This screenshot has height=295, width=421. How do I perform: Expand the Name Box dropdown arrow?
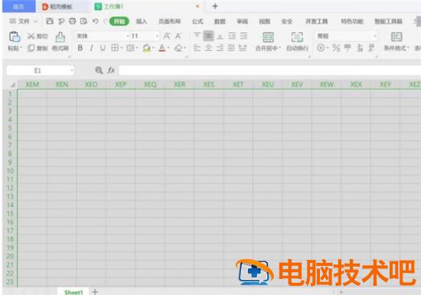72,70
